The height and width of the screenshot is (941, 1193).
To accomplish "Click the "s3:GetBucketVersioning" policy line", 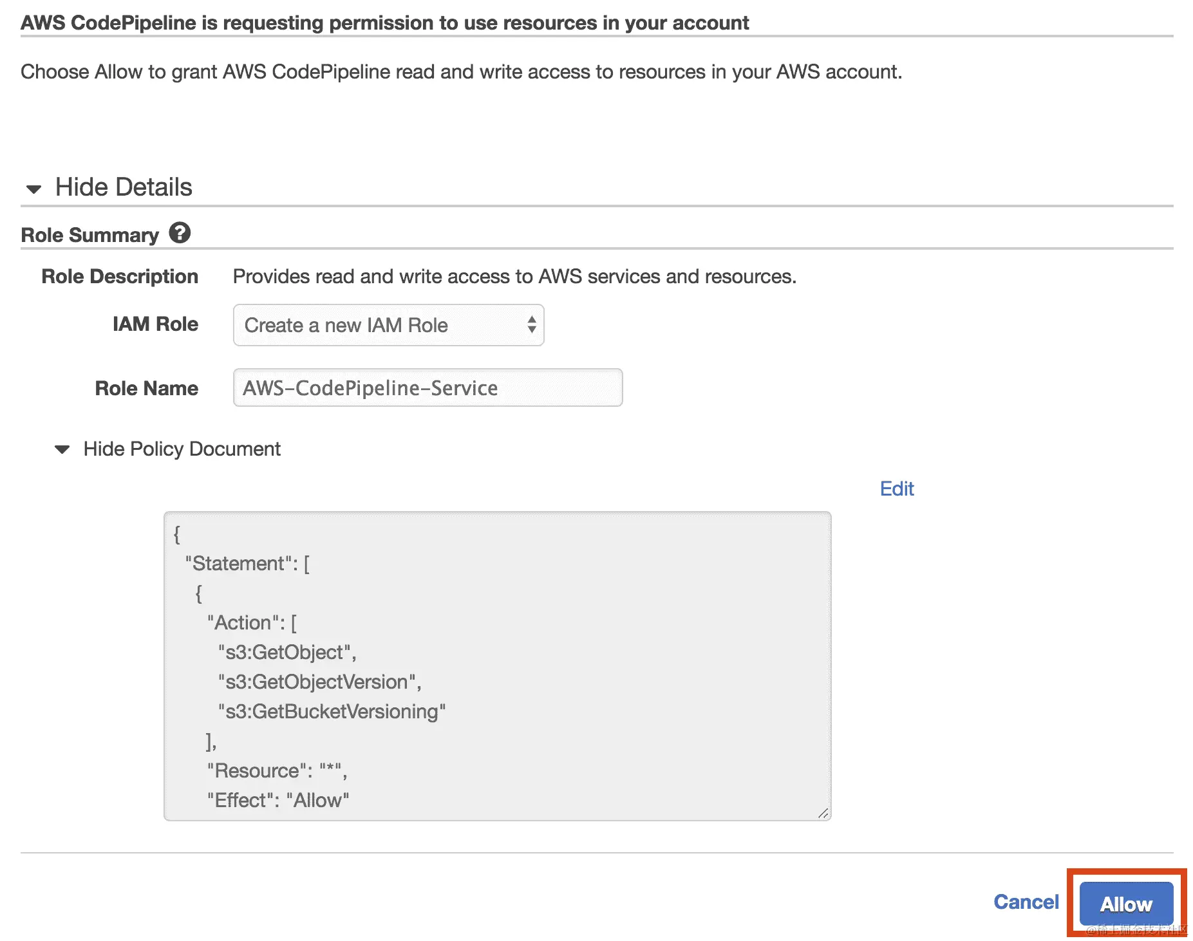I will (332, 711).
